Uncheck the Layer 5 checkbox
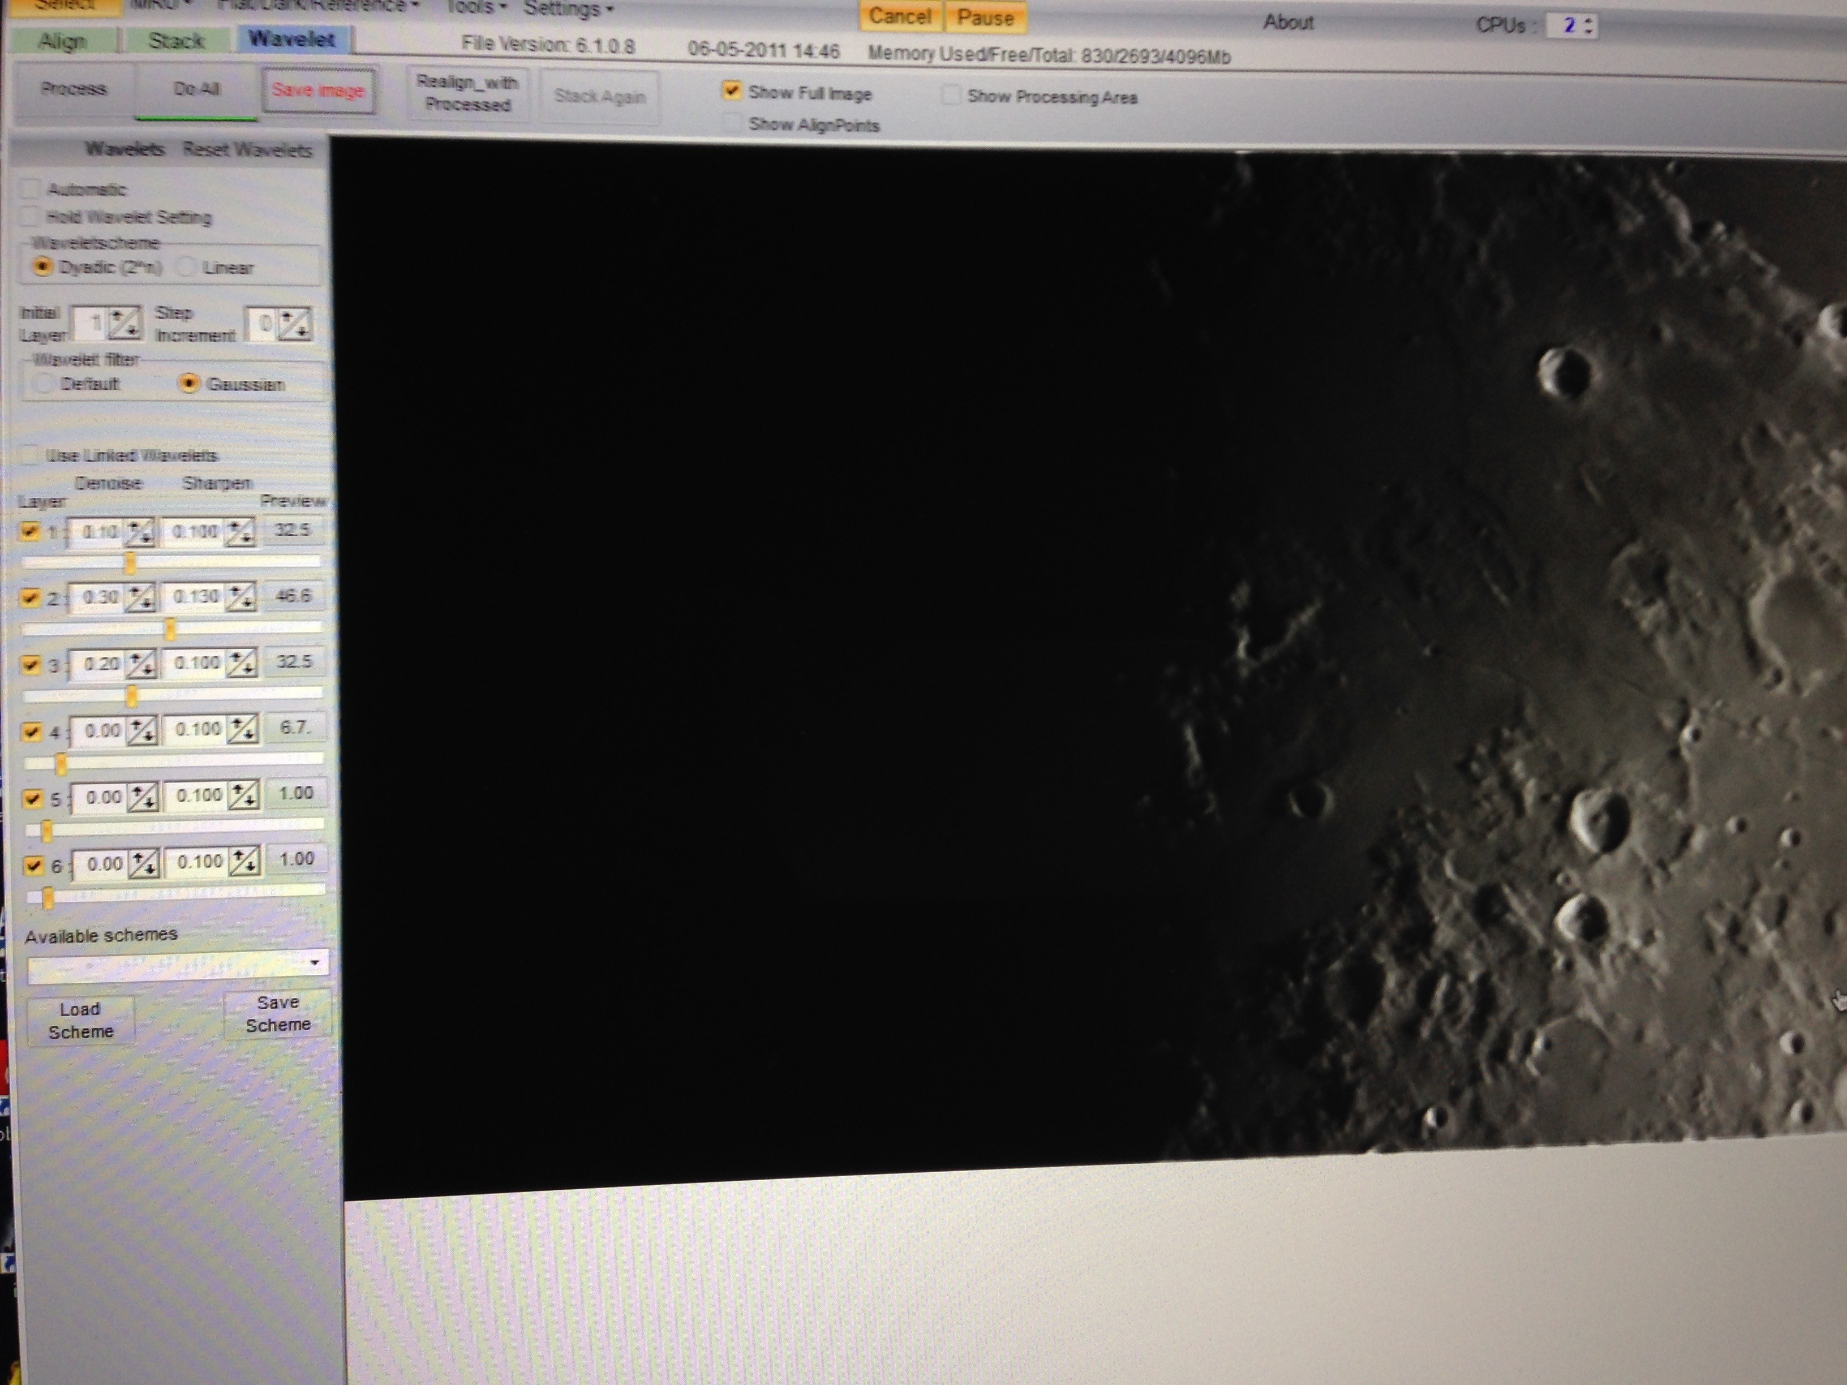This screenshot has height=1385, width=1847. point(33,798)
